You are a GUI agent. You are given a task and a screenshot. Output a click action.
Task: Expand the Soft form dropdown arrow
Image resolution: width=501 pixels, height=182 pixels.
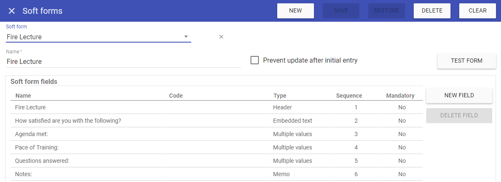coord(186,37)
